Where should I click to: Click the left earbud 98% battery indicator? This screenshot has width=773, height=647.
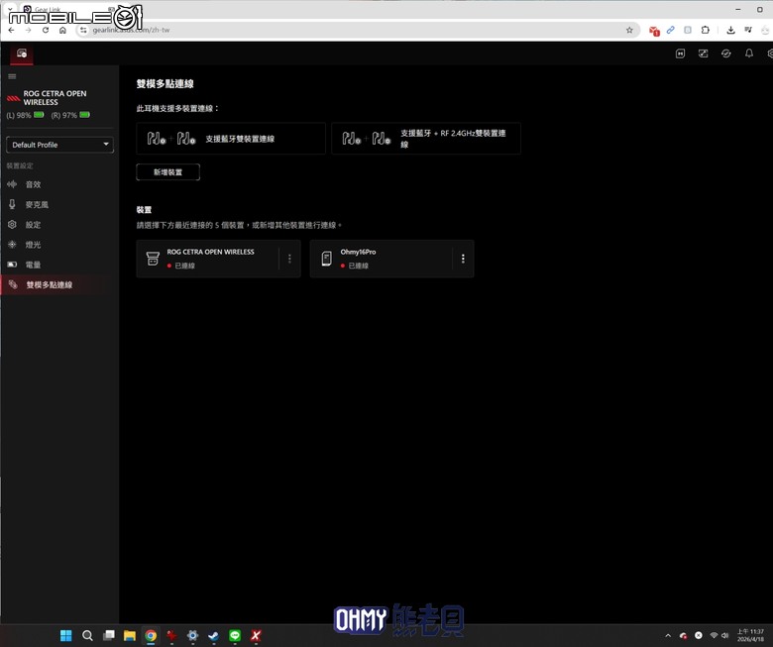(25, 115)
